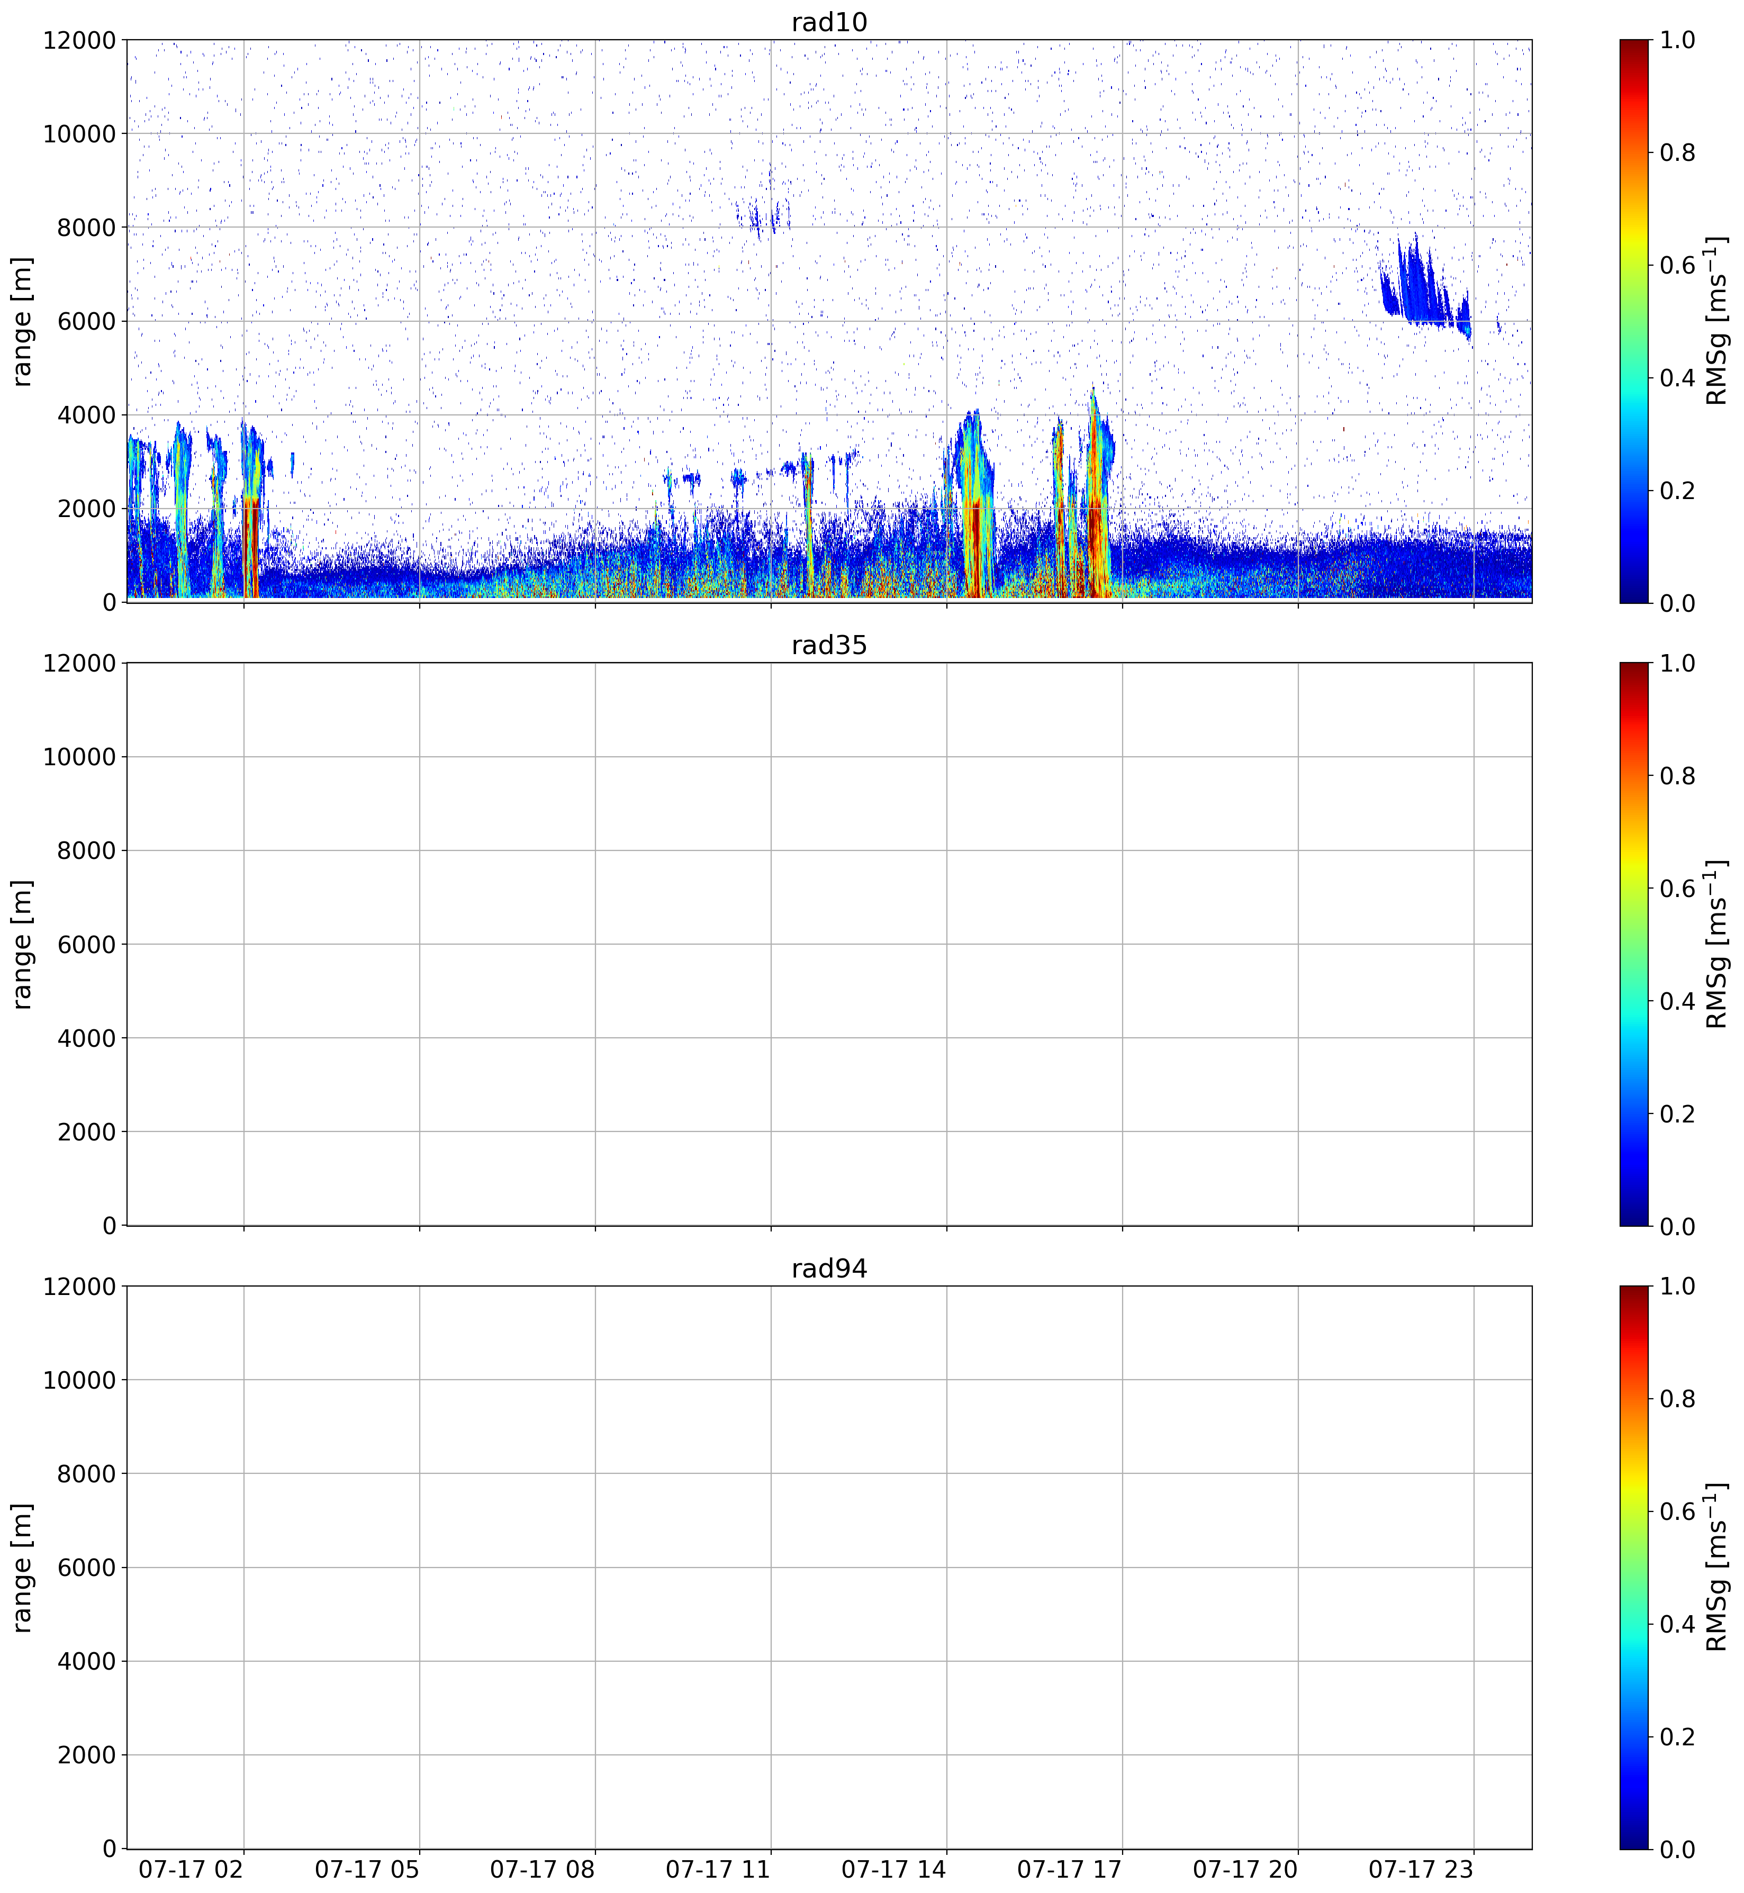Screen dimensions: 1744x1893
Task: Click the RMSg colorbar label of rad10
Action: click(x=1718, y=321)
